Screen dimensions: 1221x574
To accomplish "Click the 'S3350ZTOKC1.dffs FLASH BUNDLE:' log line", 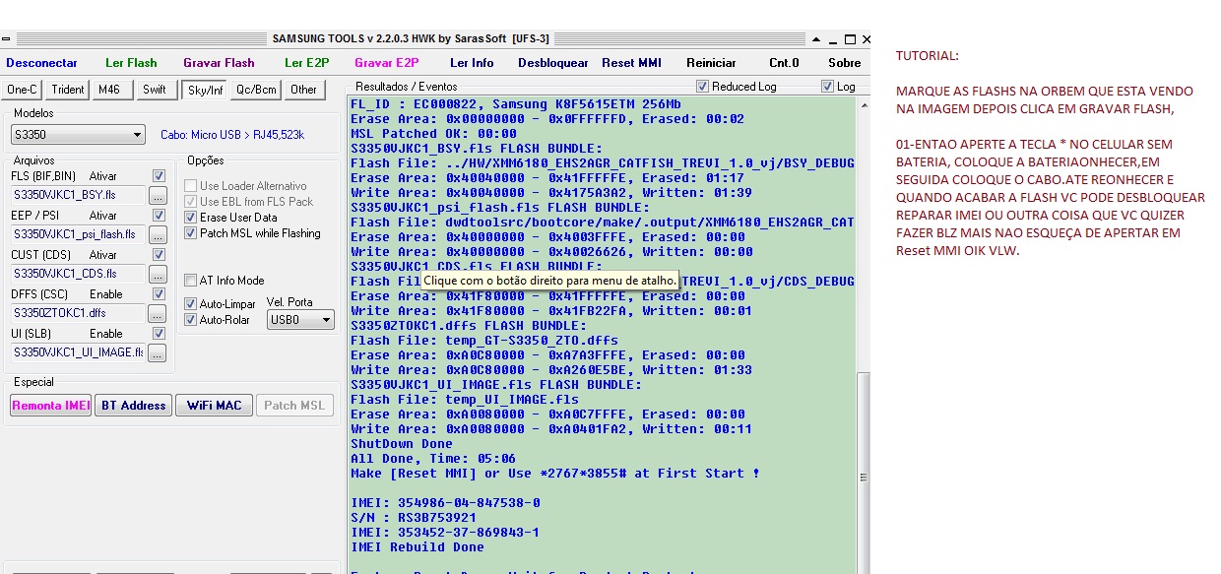I will tap(469, 326).
